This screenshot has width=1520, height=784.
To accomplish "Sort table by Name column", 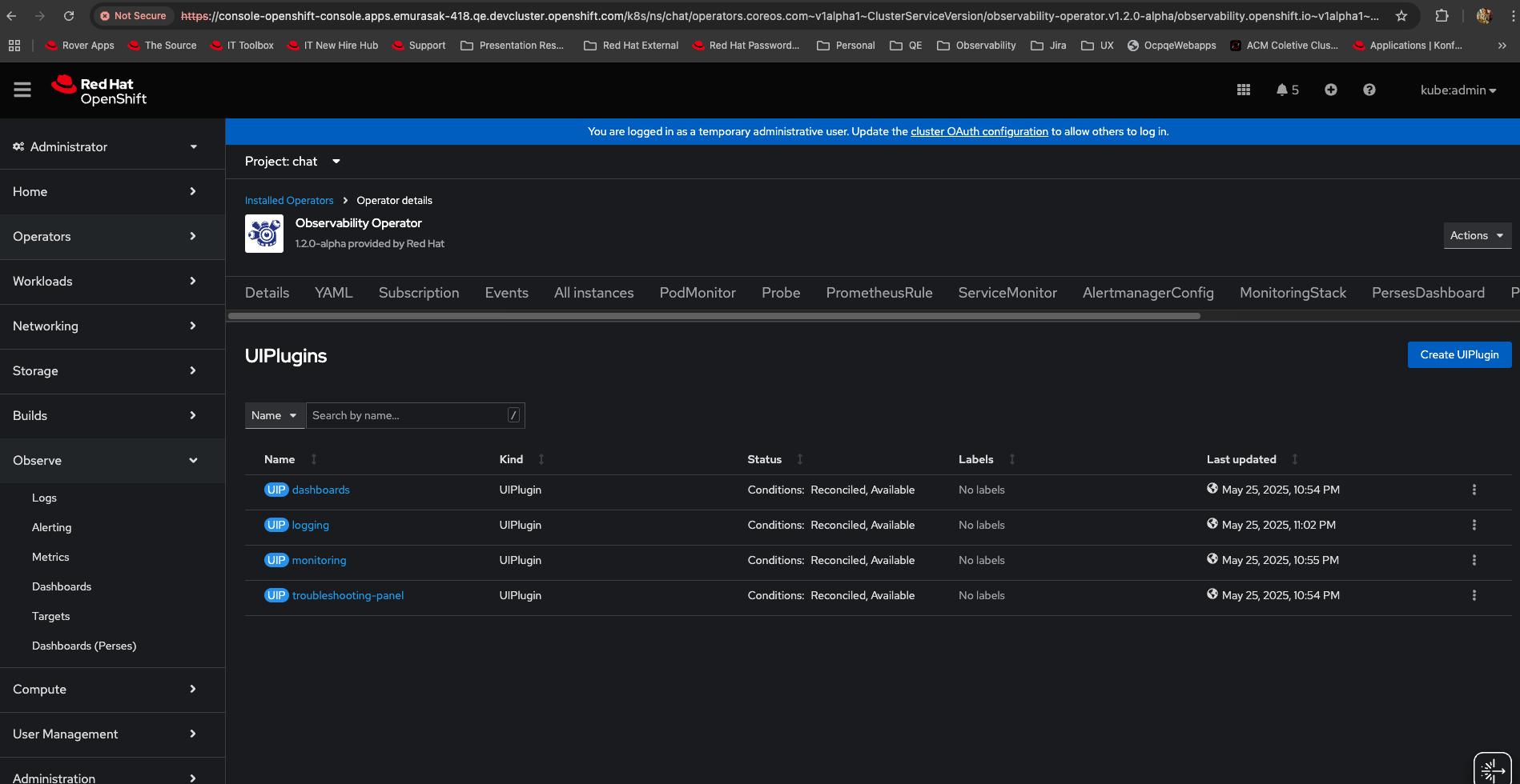I will coord(279,459).
